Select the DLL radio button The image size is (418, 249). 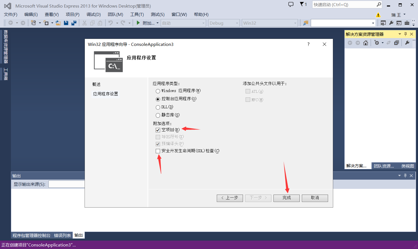click(x=158, y=107)
